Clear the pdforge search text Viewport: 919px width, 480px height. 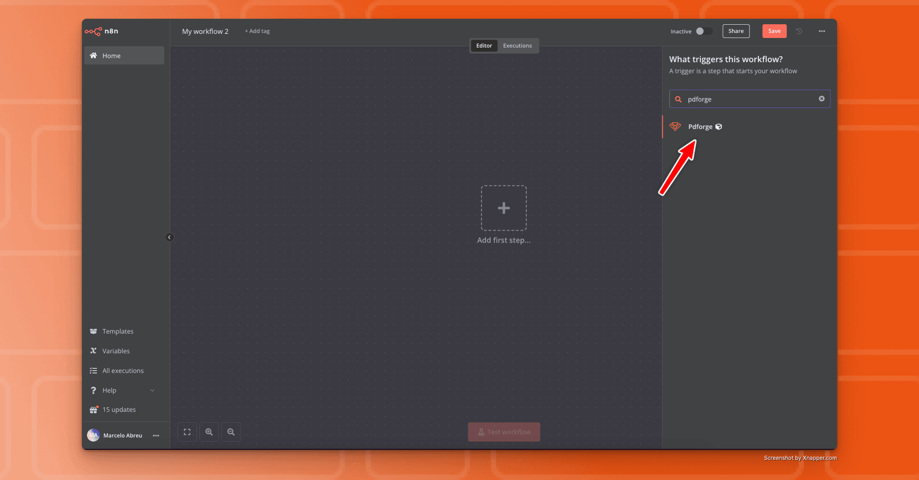822,99
